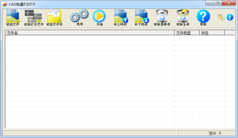Open the title bar application icon menu
The height and width of the screenshot is (138, 238).
[x=5, y=4]
